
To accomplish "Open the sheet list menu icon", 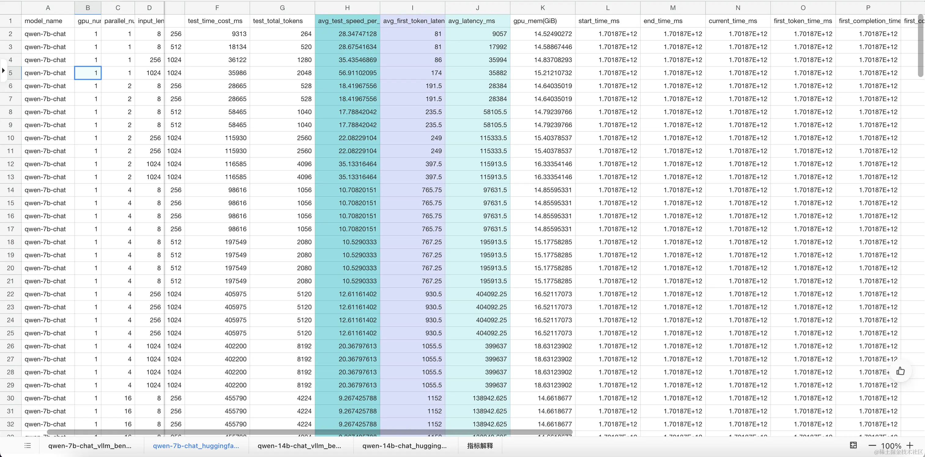I will click(x=28, y=445).
